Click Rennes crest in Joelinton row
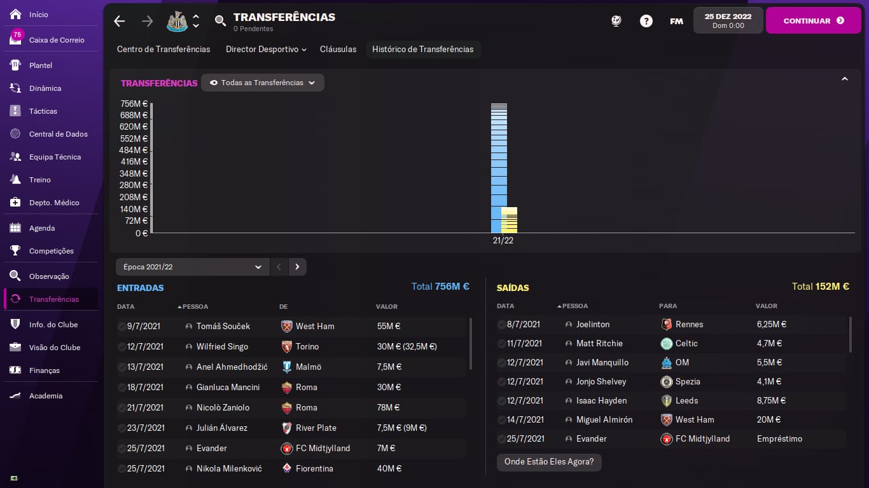 (667, 324)
